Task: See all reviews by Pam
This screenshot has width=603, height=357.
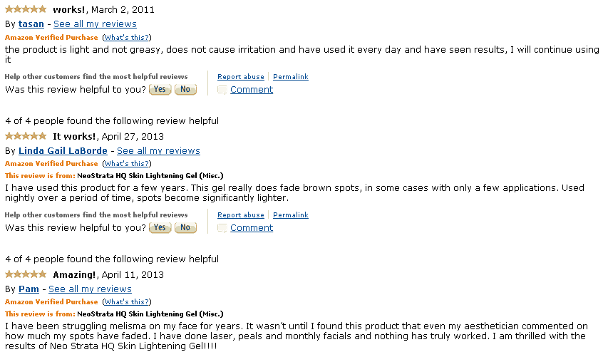Action: tap(90, 289)
